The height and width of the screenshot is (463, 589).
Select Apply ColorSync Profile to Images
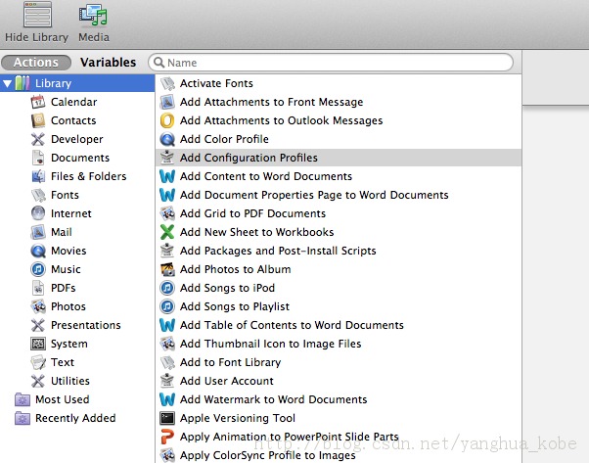[339, 455]
